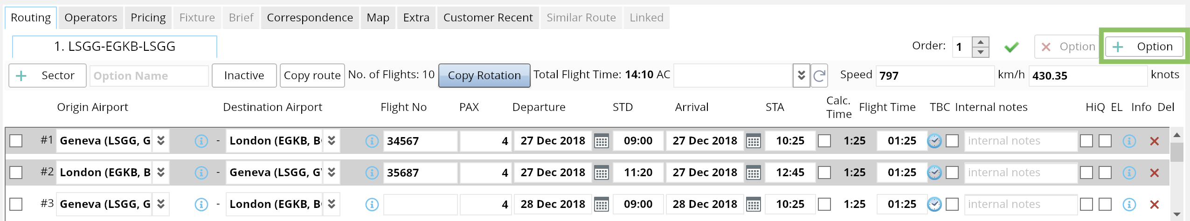The image size is (1190, 221).
Task: Open the AC aircraft dropdown arrow
Action: click(801, 76)
